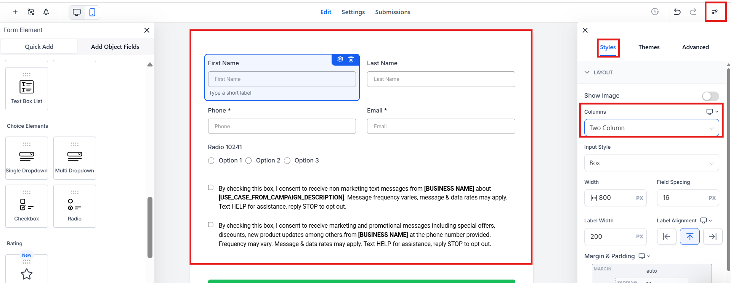
Task: Toggle the Show Image switch
Action: (710, 96)
